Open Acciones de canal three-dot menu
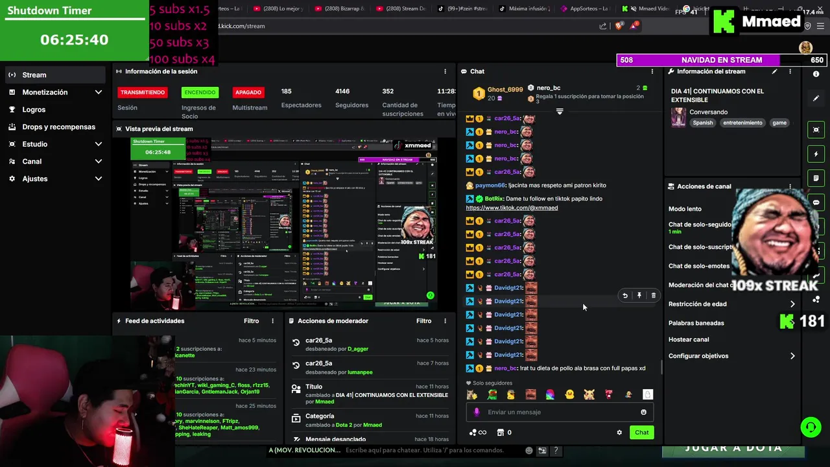 (790, 186)
